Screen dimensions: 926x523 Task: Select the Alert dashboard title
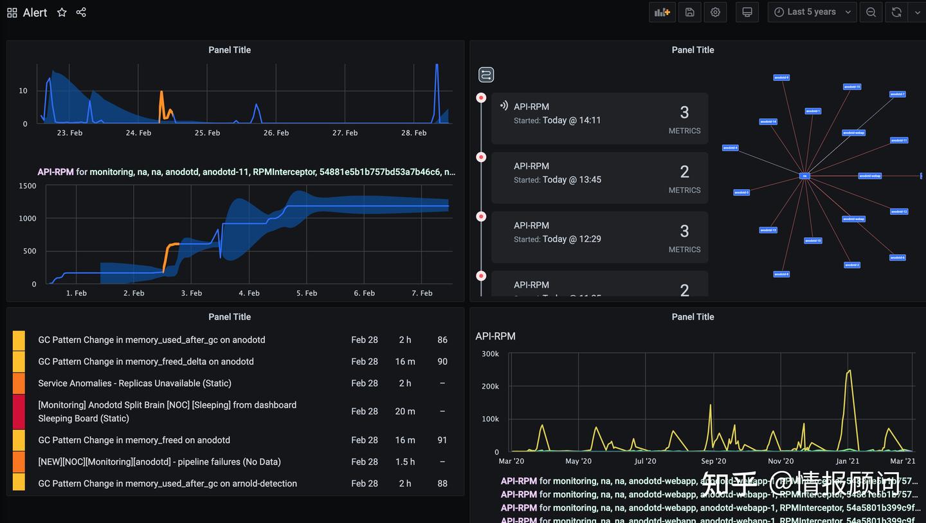tap(35, 12)
